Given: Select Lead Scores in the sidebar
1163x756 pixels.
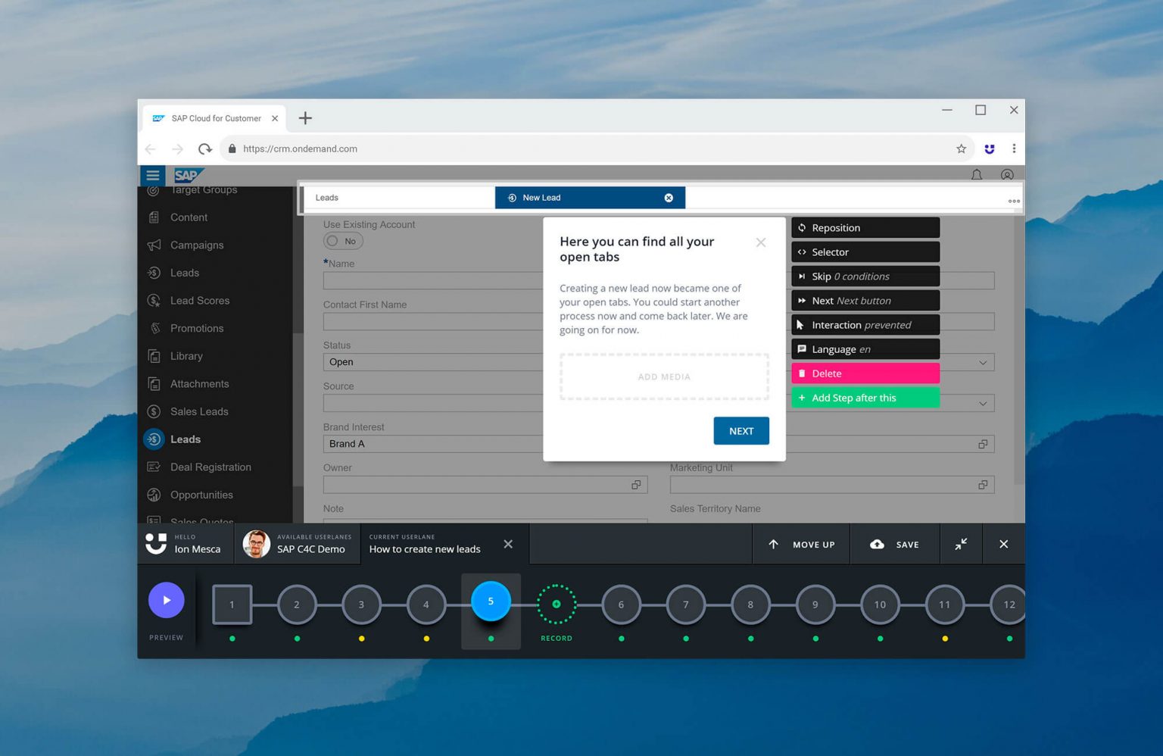Looking at the screenshot, I should pyautogui.click(x=200, y=300).
